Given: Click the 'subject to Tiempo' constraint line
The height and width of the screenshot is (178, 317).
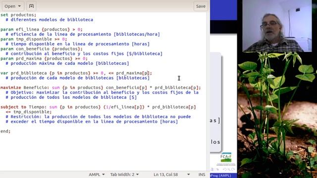Looking at the screenshot, I should pyautogui.click(x=98, y=107).
